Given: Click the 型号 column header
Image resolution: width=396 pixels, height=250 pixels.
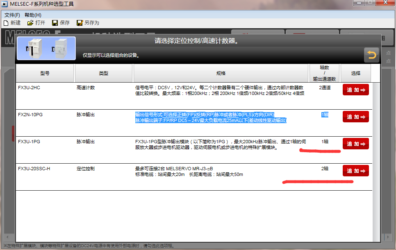Looking at the screenshot, I should [45, 73].
